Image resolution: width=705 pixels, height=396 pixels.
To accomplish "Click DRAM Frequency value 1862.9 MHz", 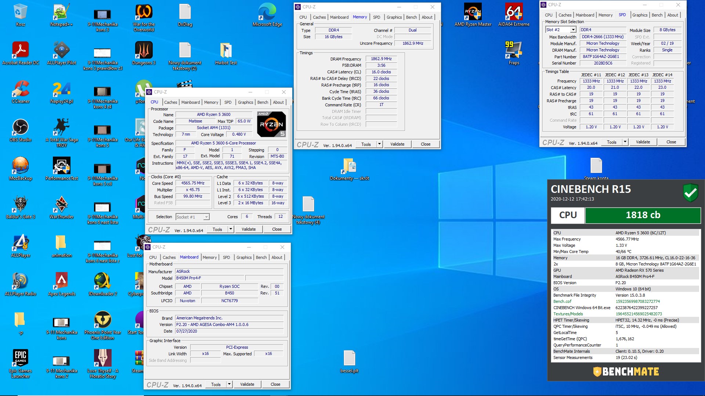I will click(381, 59).
